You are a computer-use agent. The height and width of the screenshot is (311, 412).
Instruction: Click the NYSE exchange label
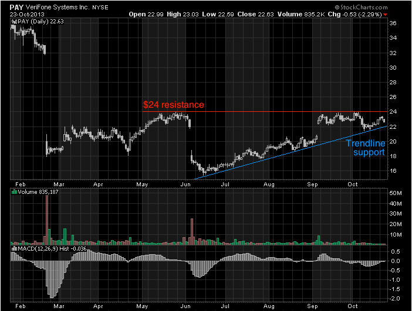[100, 8]
